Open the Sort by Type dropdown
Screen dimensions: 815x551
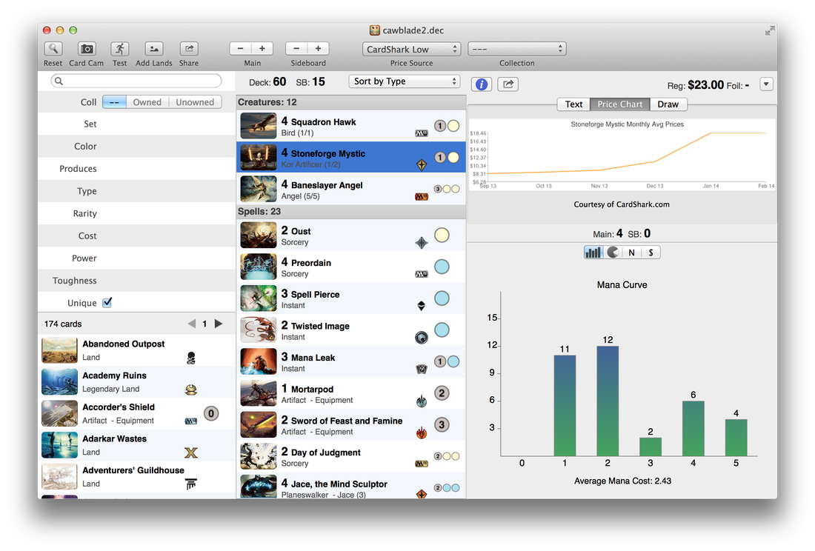404,80
